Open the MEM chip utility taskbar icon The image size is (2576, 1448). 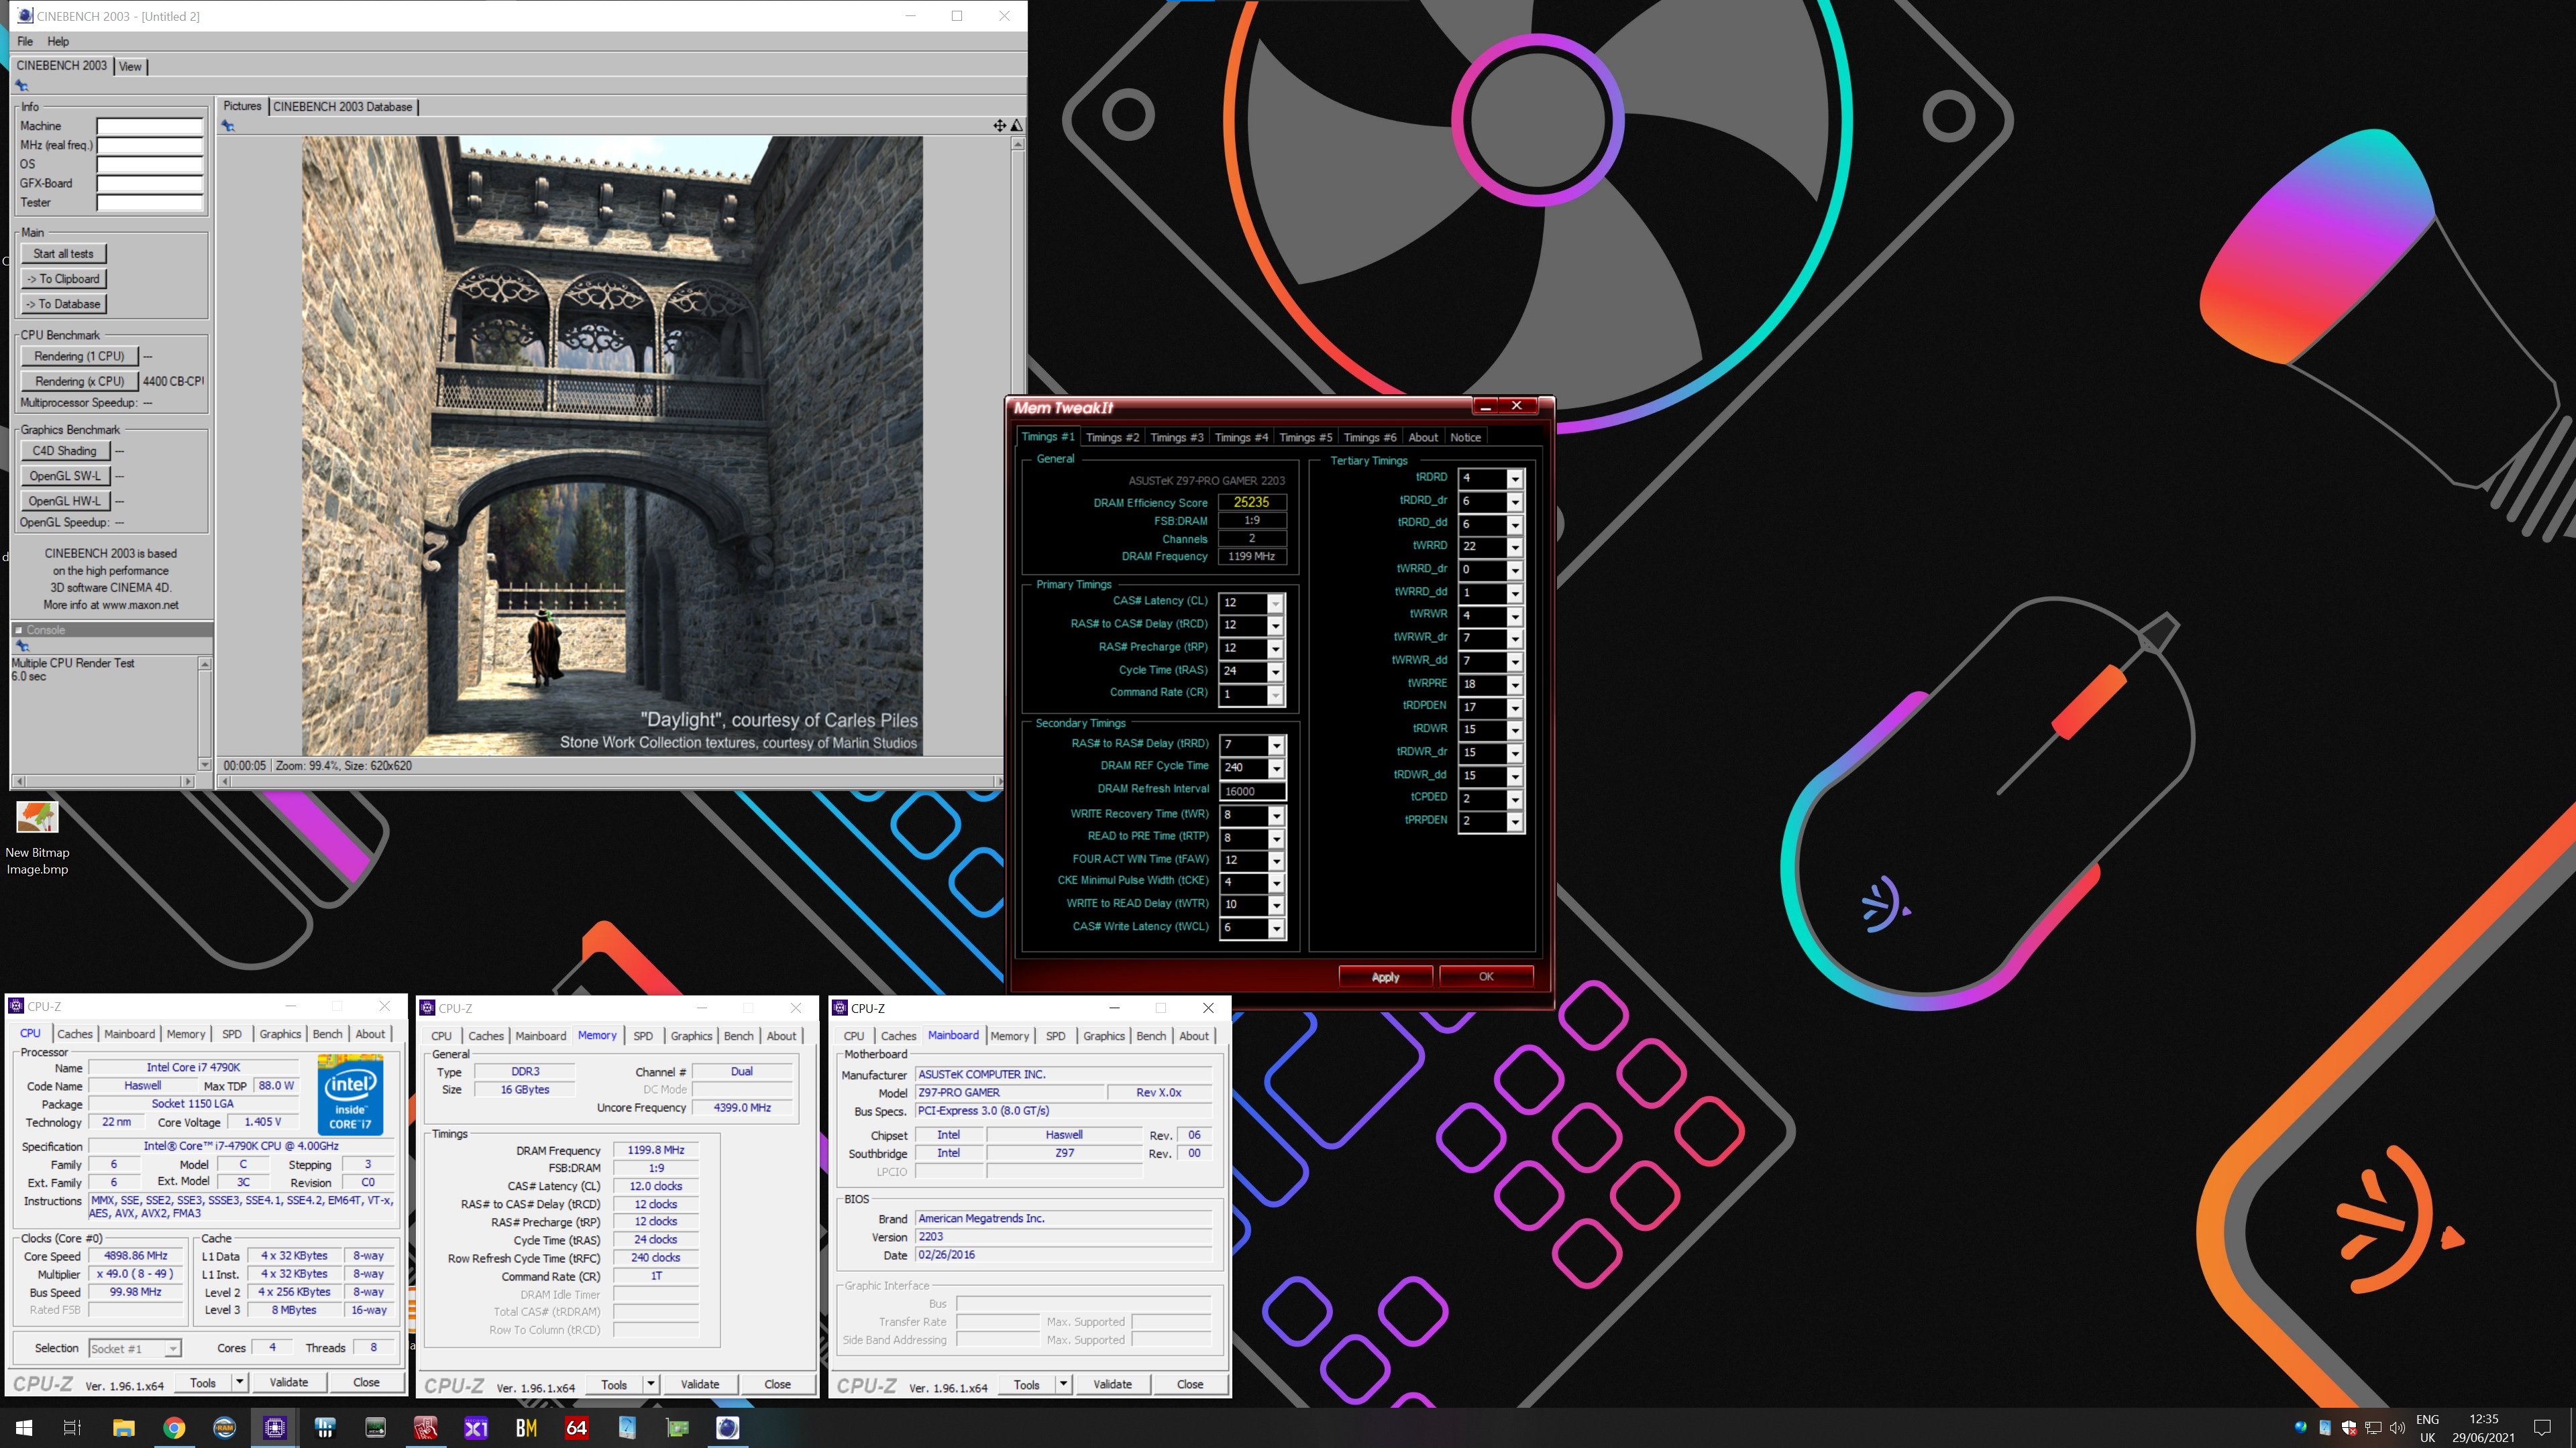[375, 1427]
